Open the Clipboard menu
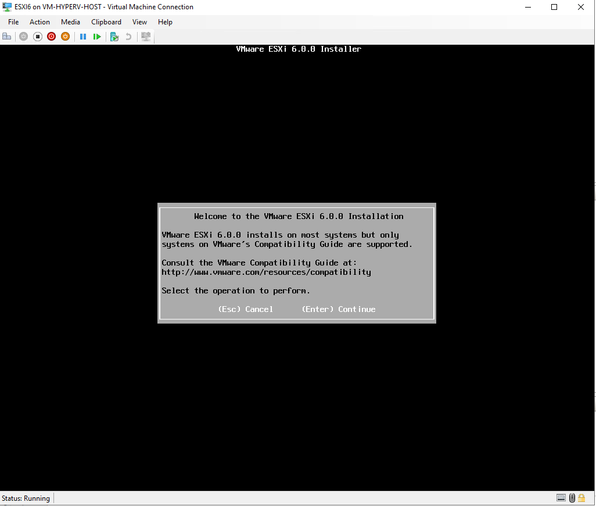Screen dimensions: 596x506 point(106,22)
